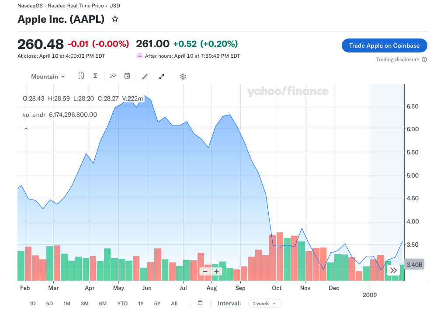The width and height of the screenshot is (430, 318).
Task: Open the custom date range calendar icon
Action: pyautogui.click(x=200, y=303)
